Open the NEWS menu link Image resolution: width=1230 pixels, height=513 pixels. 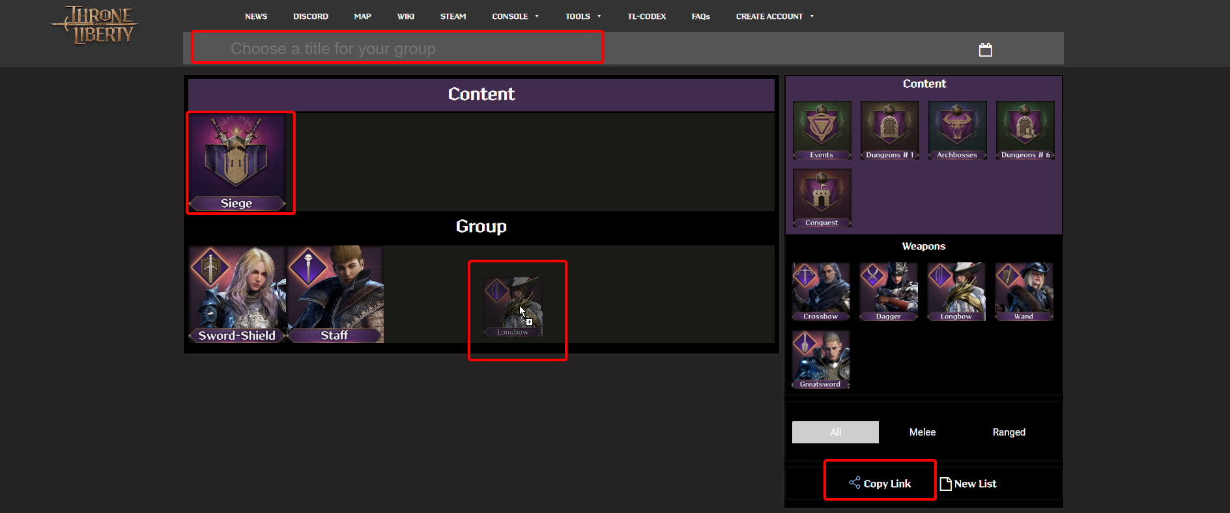coord(256,16)
